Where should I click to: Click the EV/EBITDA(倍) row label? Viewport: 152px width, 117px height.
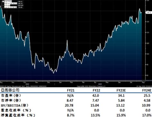pos(15,105)
